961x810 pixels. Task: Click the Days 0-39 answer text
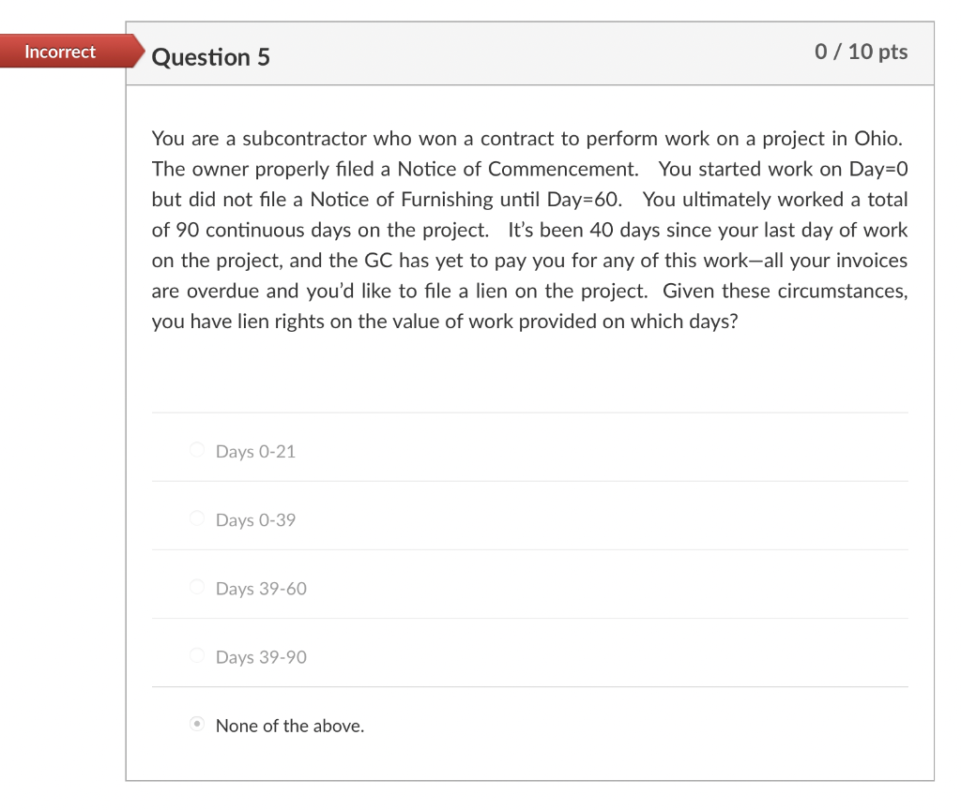[x=255, y=520]
